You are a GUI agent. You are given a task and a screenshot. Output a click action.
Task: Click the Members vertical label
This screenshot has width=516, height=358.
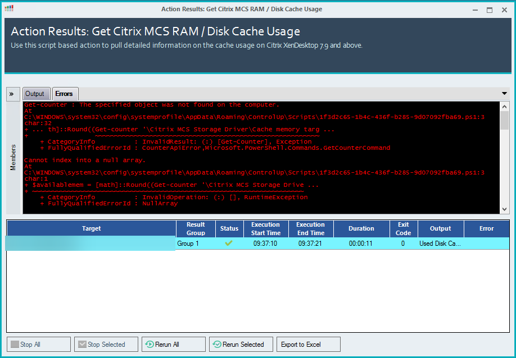point(13,157)
